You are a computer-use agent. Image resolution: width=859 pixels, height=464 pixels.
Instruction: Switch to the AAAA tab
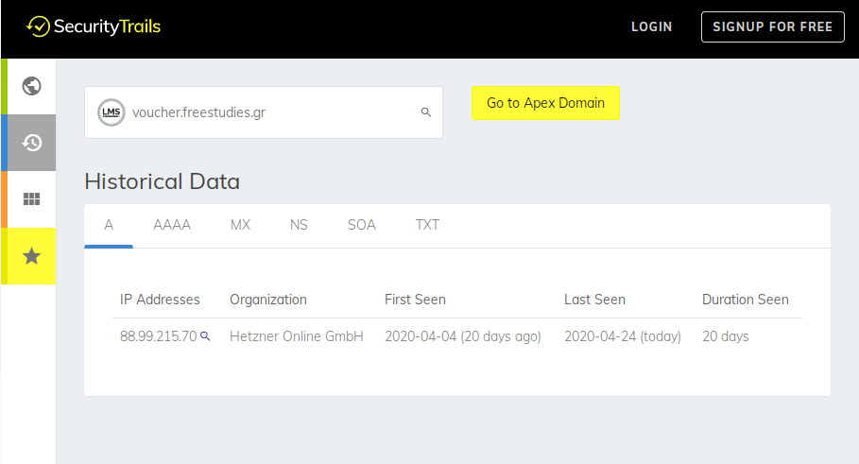172,225
